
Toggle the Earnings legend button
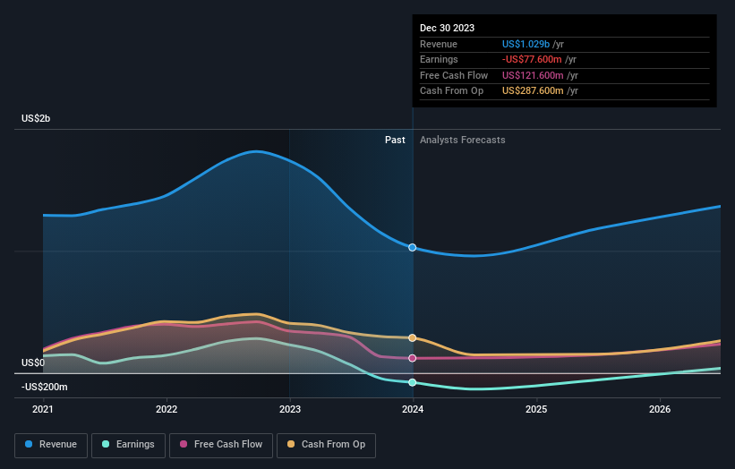click(x=128, y=445)
